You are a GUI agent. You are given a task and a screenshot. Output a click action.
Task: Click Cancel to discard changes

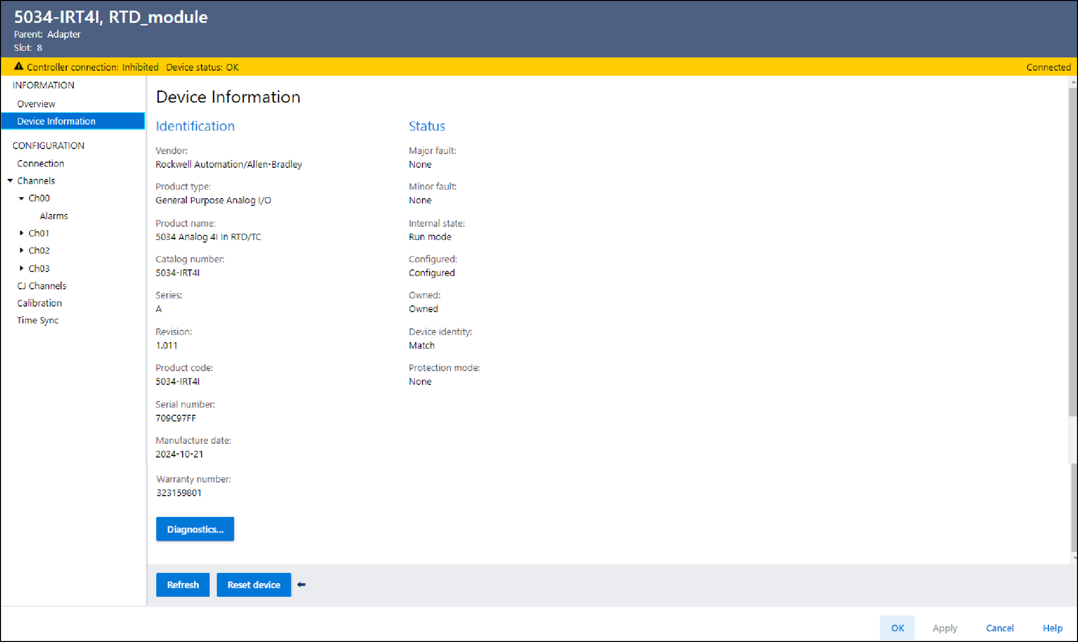999,628
